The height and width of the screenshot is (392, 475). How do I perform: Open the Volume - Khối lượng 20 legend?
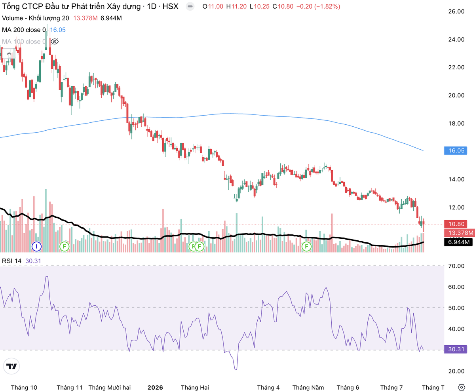point(35,18)
